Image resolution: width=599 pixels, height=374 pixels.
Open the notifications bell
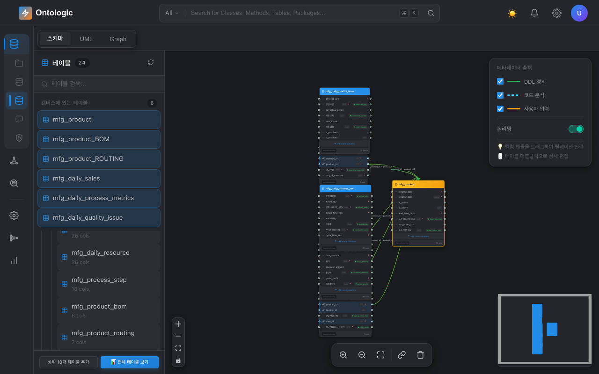534,13
